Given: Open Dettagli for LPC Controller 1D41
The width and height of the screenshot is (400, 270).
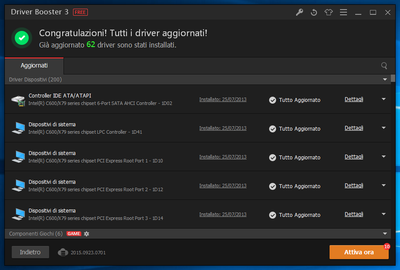Looking at the screenshot, I should 354,128.
